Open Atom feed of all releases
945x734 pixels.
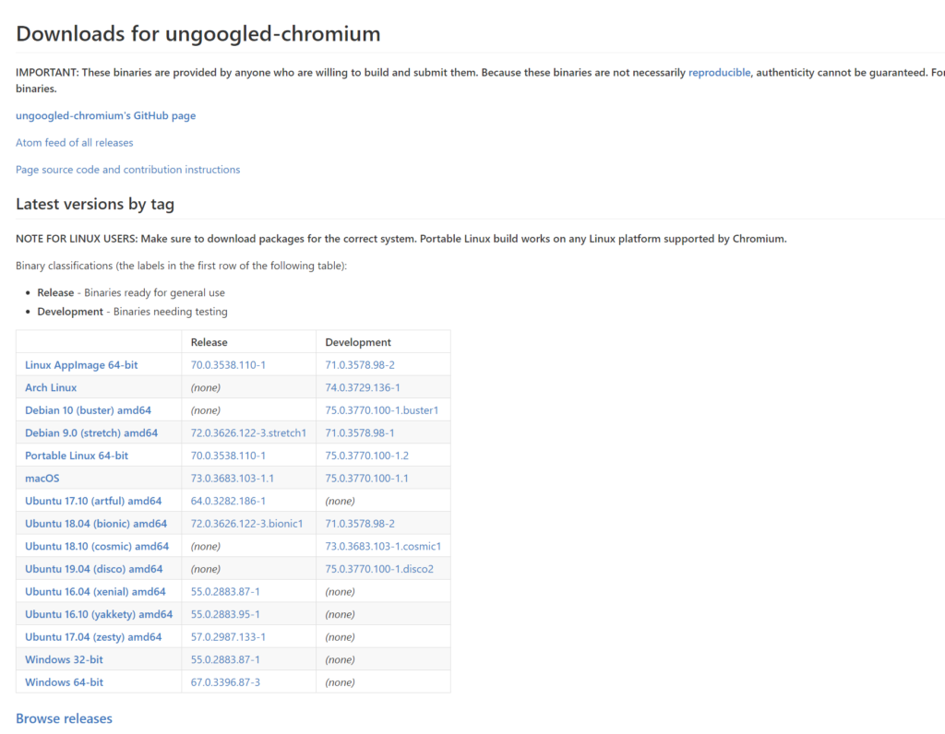tap(74, 143)
